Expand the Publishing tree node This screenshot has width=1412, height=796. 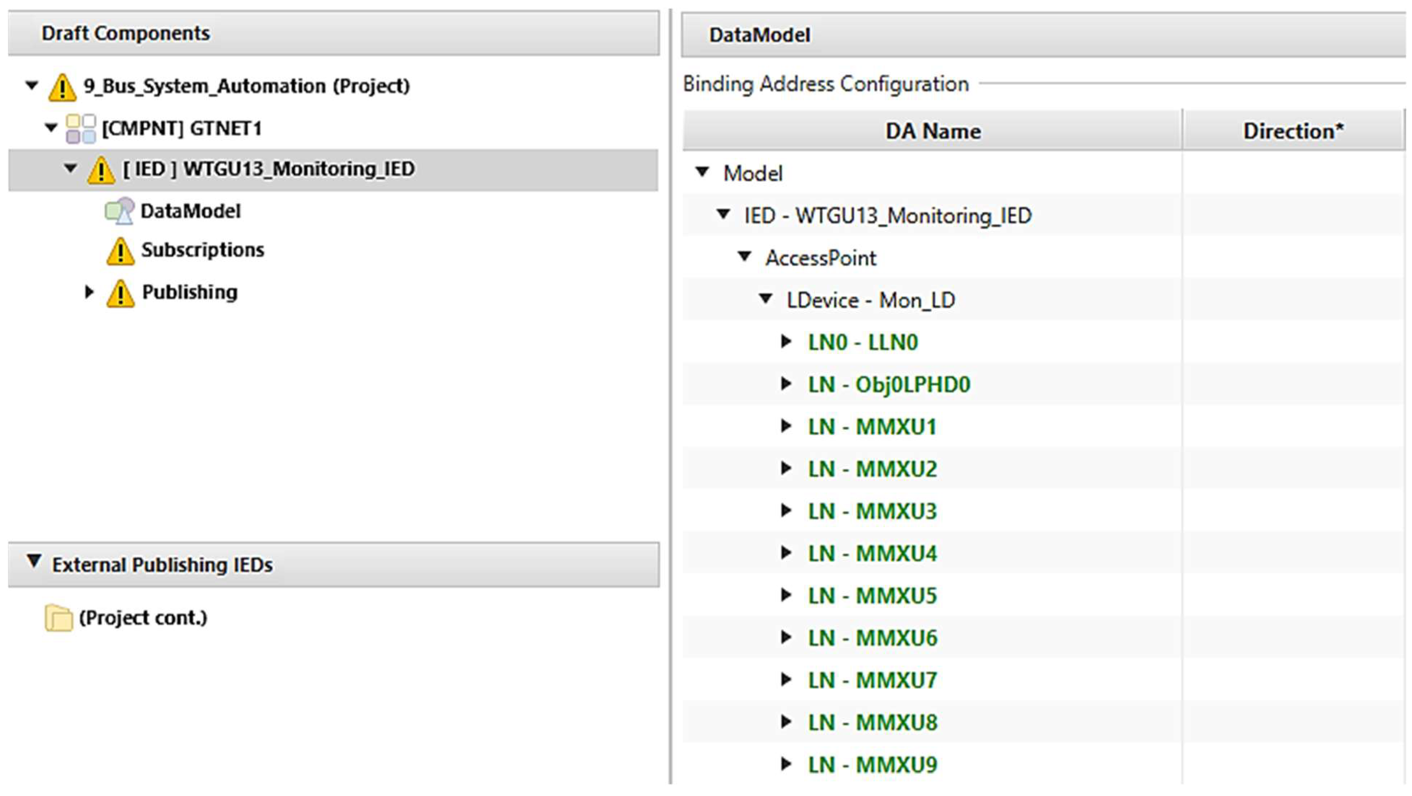coord(89,292)
